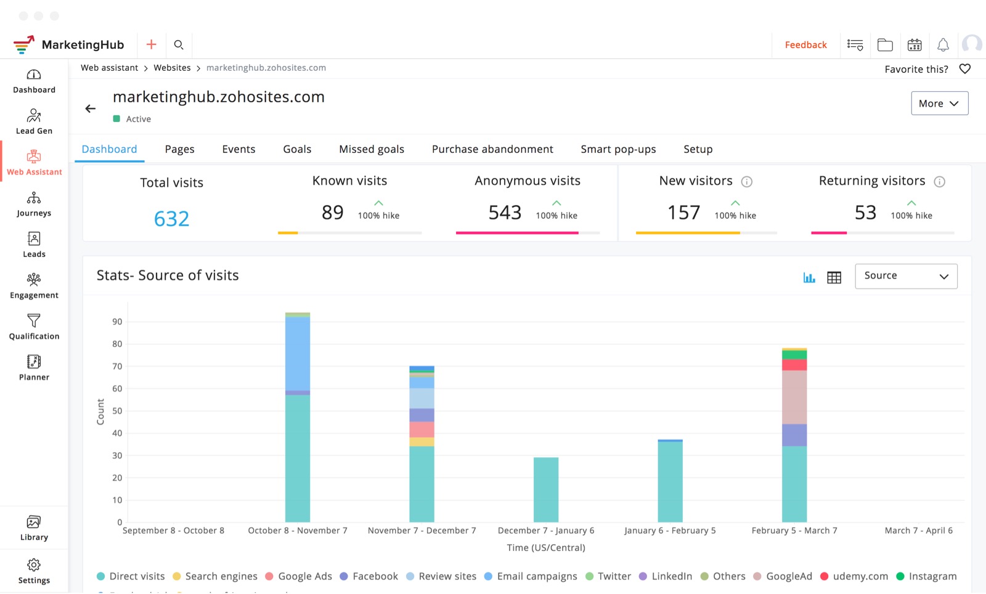Viewport: 986px width, 594px height.
Task: Go to Engagement in the sidebar
Action: click(34, 286)
